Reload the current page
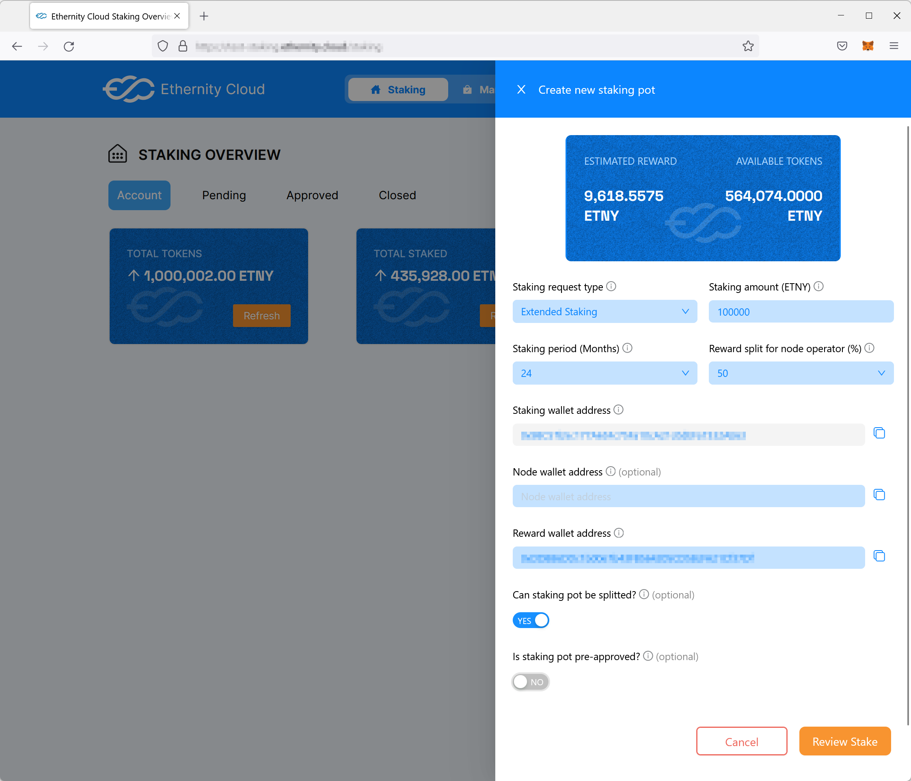This screenshot has width=911, height=781. point(69,46)
